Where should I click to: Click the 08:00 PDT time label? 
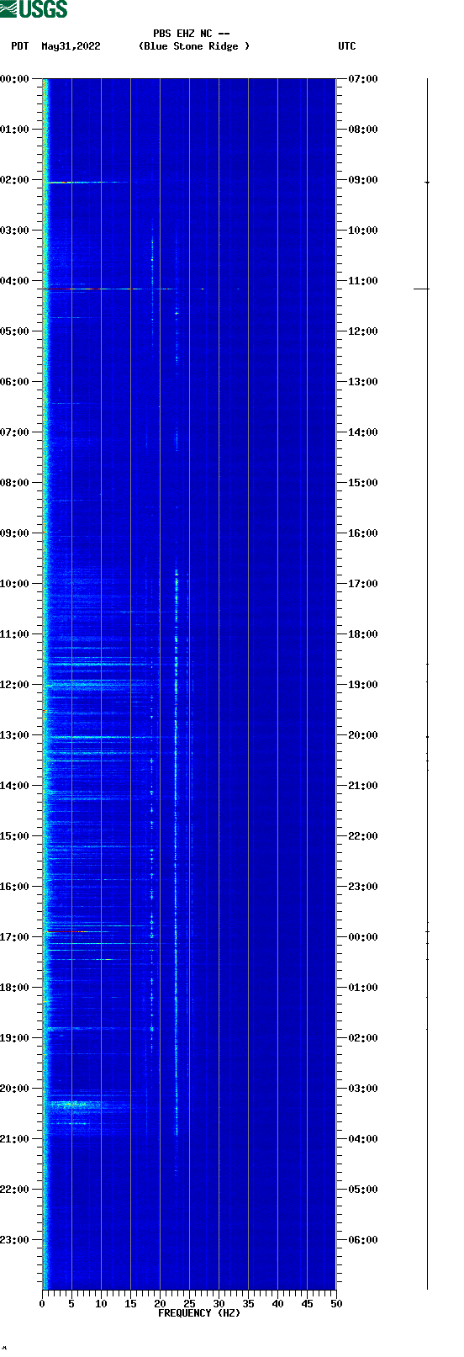(14, 483)
